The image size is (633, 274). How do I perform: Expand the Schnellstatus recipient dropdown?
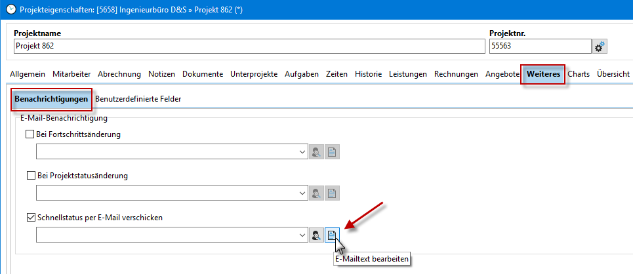(x=302, y=235)
